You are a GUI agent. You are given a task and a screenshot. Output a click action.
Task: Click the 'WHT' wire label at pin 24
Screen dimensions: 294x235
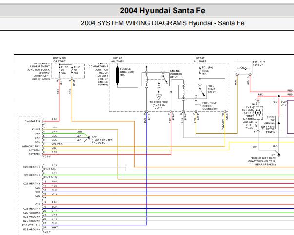[55, 227]
